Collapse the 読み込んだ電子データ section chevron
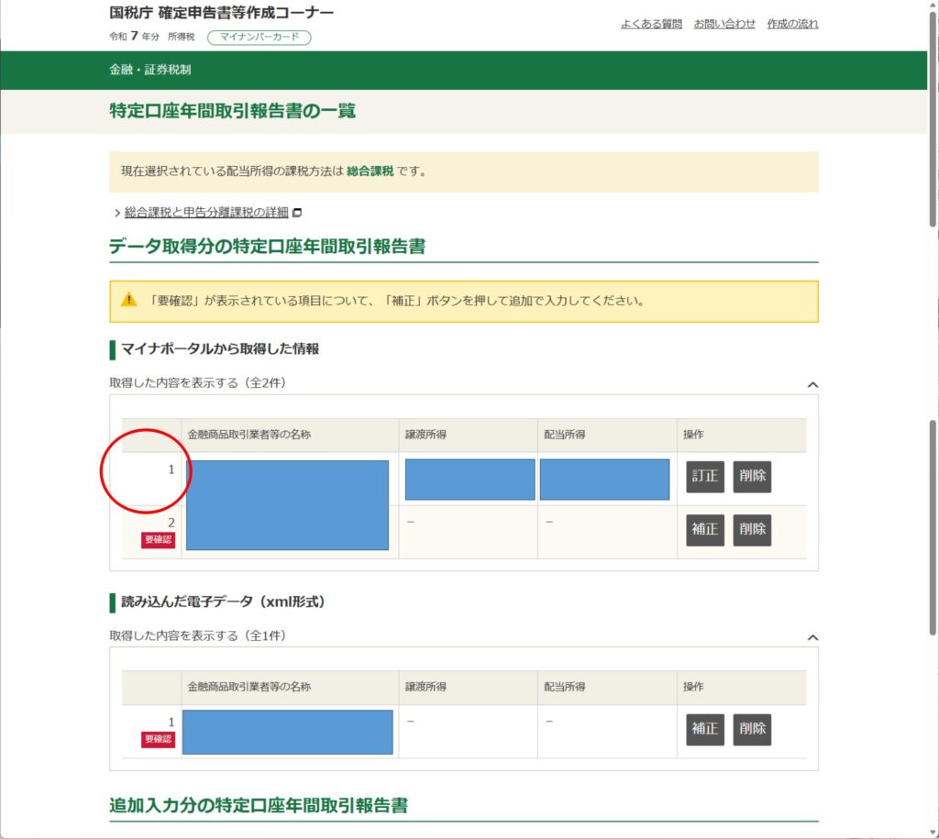939x839 pixels. click(812, 637)
